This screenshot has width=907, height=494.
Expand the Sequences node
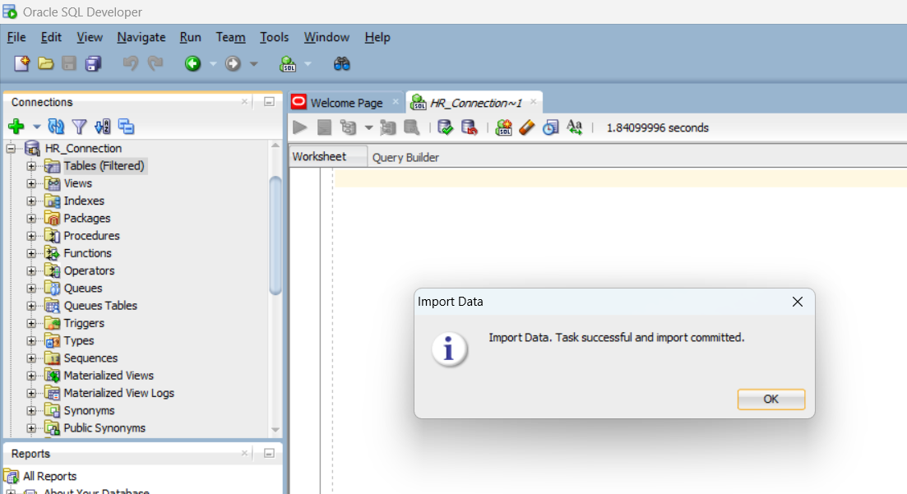click(31, 358)
